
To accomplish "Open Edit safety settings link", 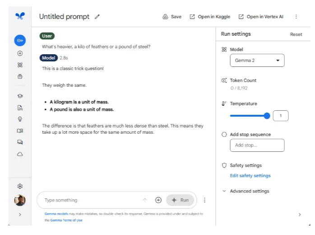I will click(x=250, y=176).
